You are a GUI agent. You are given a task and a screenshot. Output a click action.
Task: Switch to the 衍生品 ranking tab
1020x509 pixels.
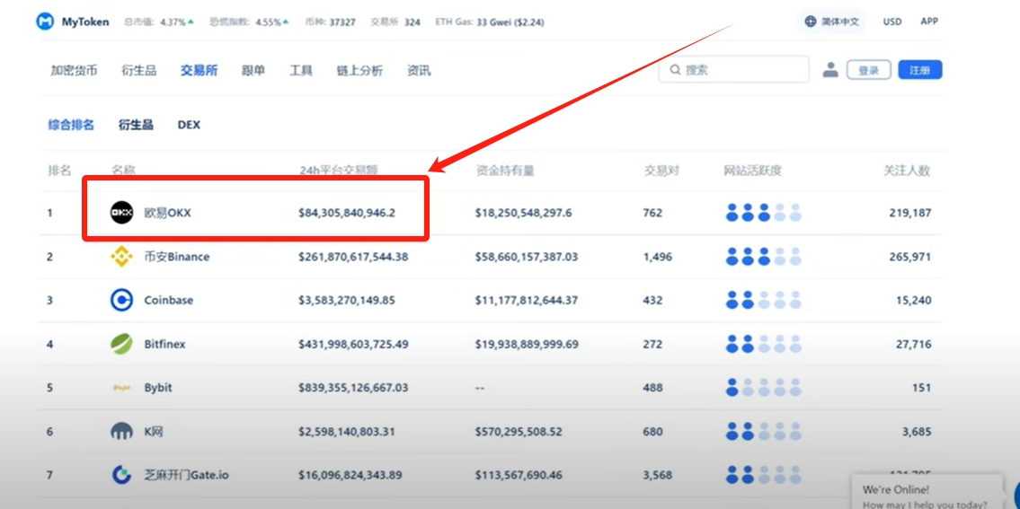click(136, 125)
